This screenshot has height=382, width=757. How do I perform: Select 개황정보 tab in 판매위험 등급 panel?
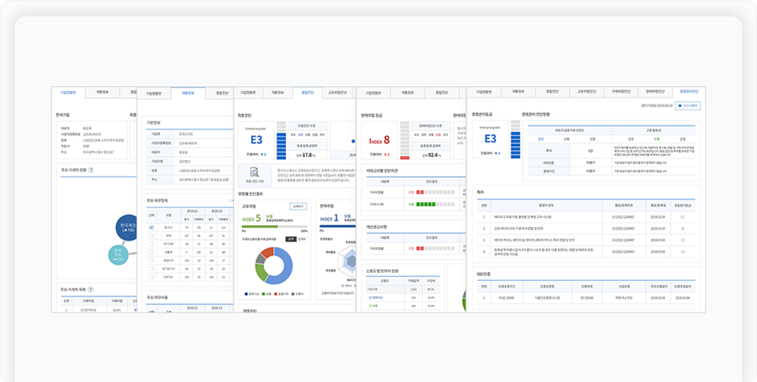[x=408, y=92]
